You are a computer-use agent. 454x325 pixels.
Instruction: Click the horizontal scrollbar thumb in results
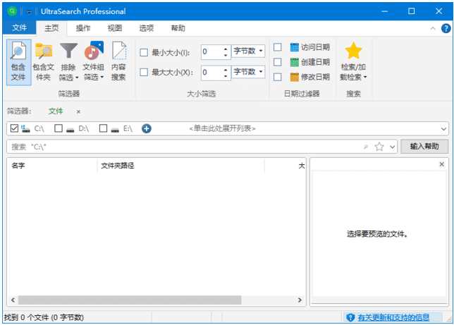click(130, 300)
